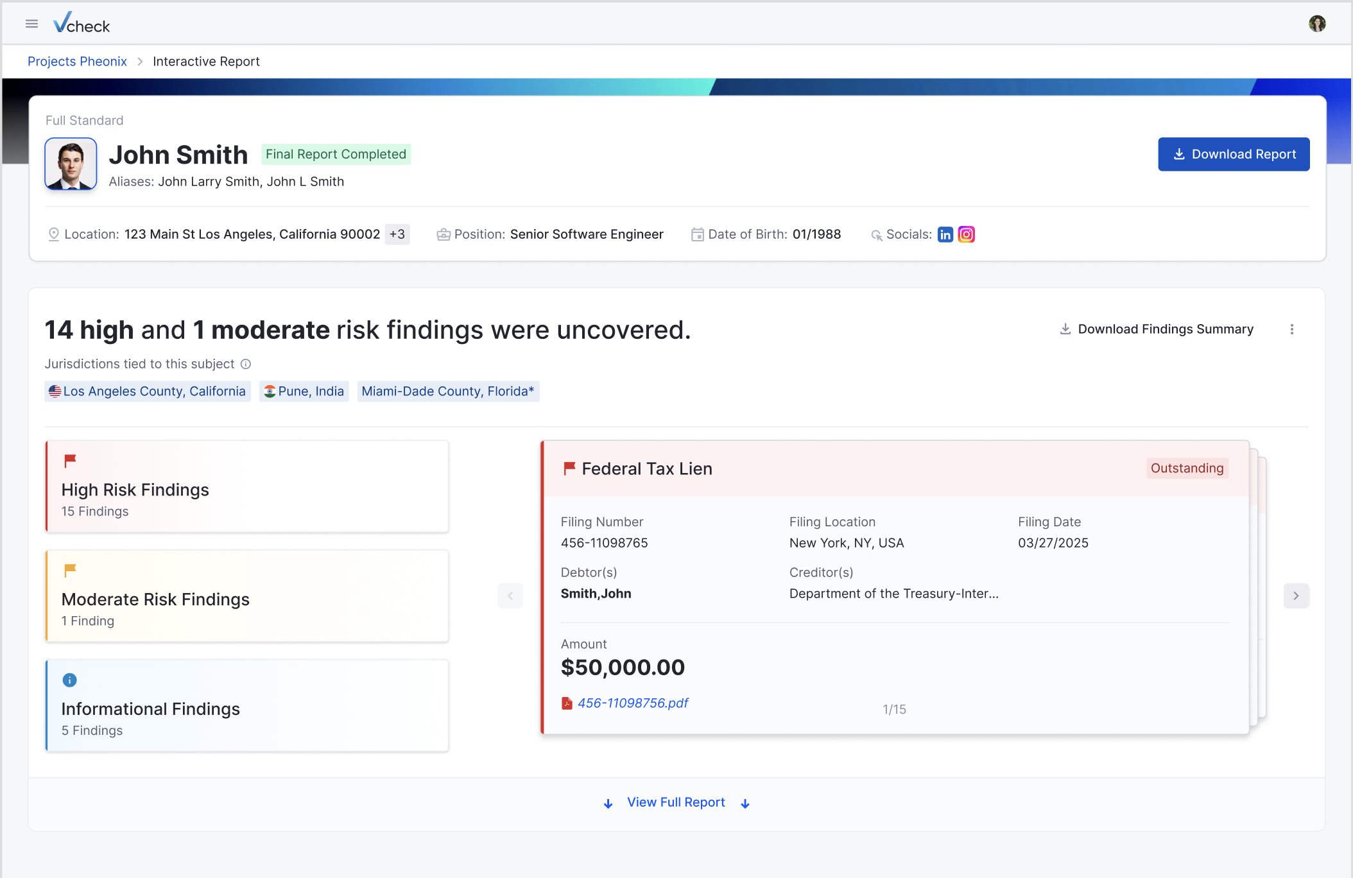Click the location pin icon
This screenshot has width=1353, height=878.
54,235
